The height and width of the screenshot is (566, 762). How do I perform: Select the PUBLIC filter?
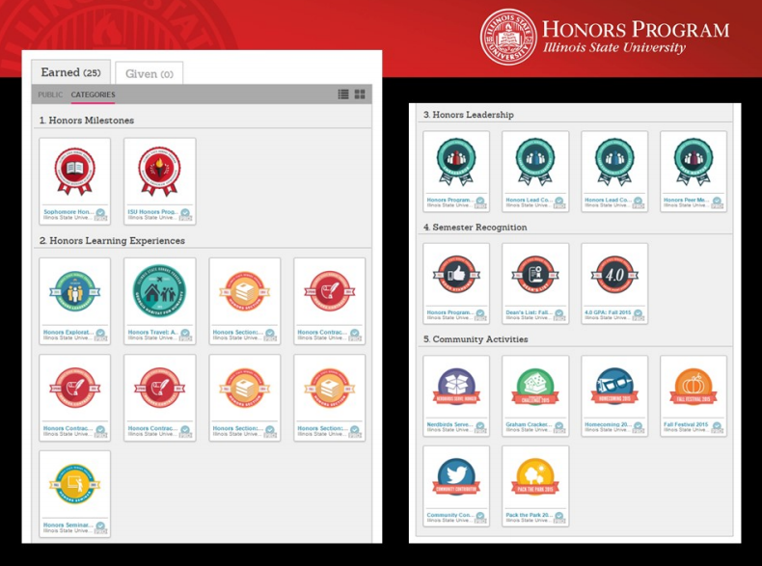click(x=50, y=94)
